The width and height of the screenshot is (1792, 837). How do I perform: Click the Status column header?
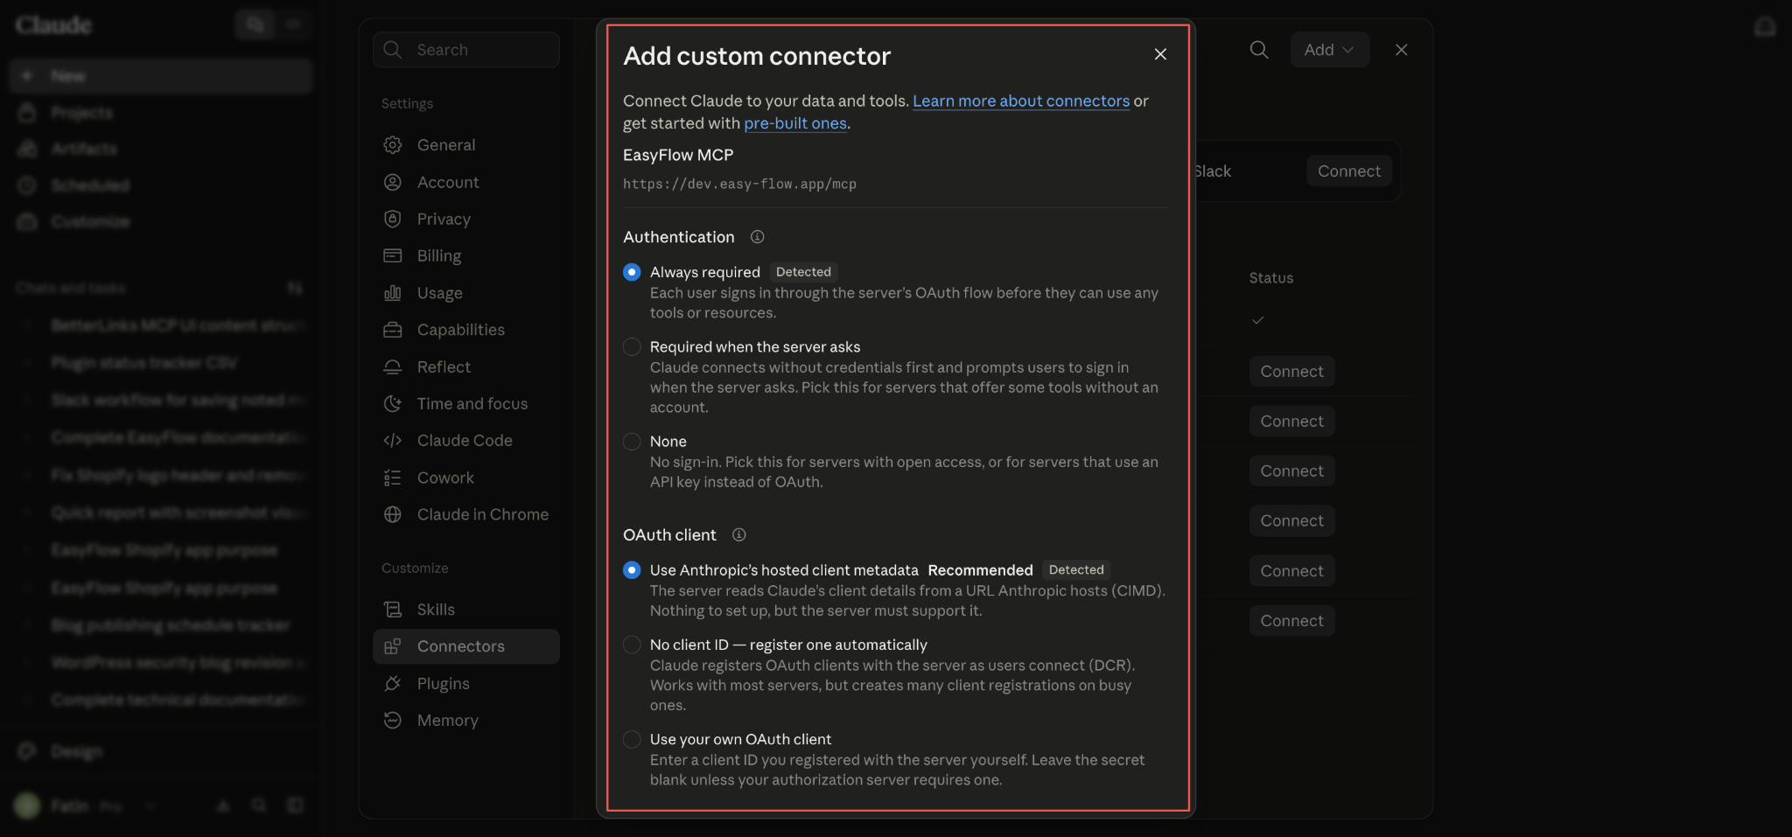click(x=1270, y=278)
